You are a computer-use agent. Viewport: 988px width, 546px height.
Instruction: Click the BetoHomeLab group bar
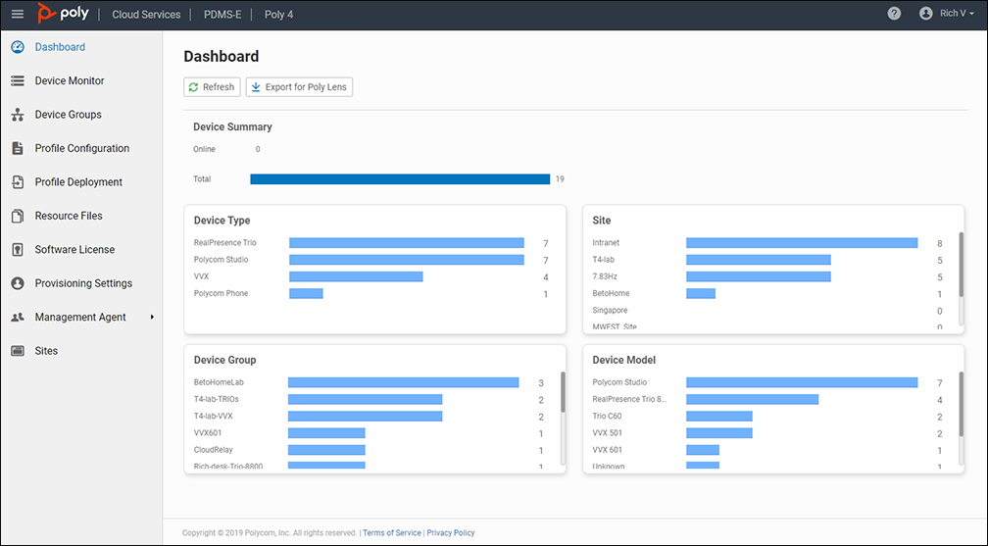click(x=403, y=382)
